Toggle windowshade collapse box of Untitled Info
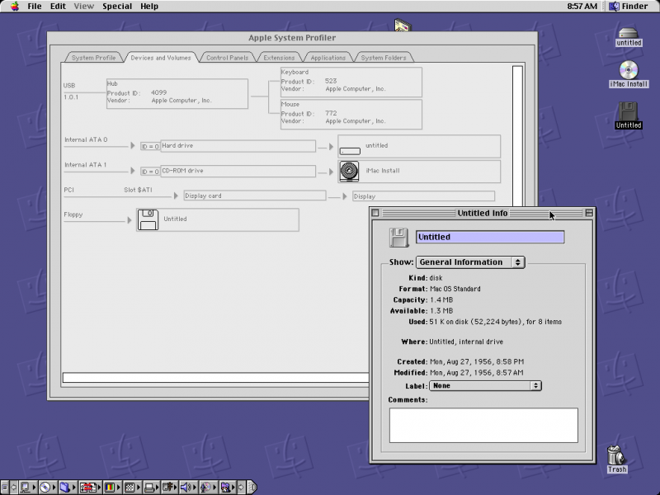The image size is (660, 495). (589, 213)
